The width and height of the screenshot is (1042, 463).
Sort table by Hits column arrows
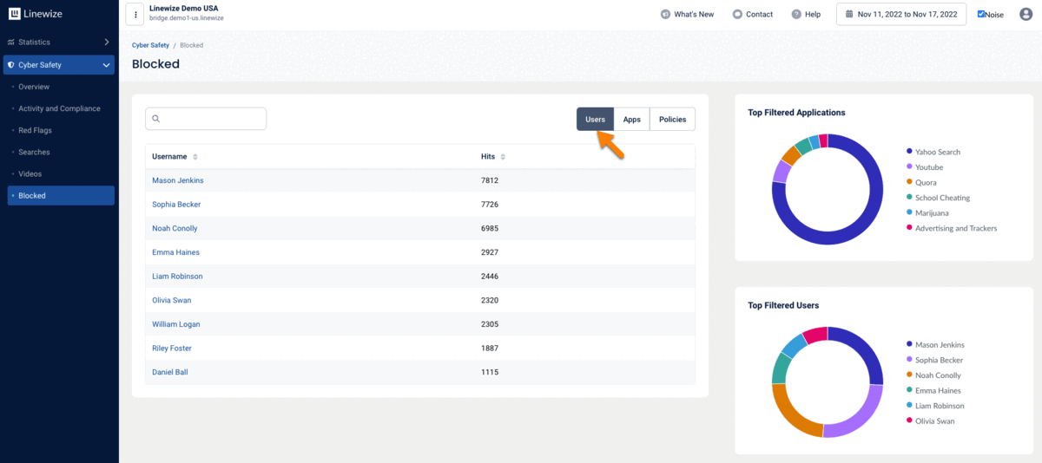[x=503, y=157]
